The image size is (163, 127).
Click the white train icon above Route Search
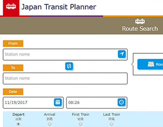pyautogui.click(x=140, y=21)
